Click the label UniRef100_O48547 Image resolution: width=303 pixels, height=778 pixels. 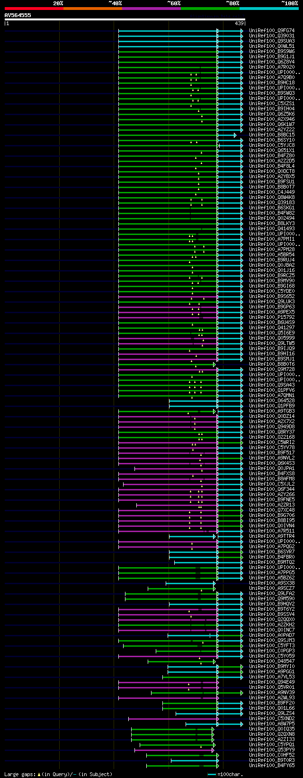[272, 661]
